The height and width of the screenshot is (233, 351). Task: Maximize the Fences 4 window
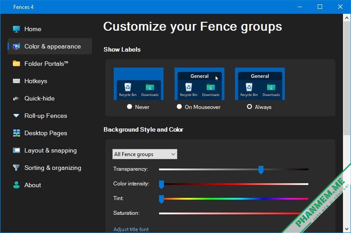tap(320, 7)
